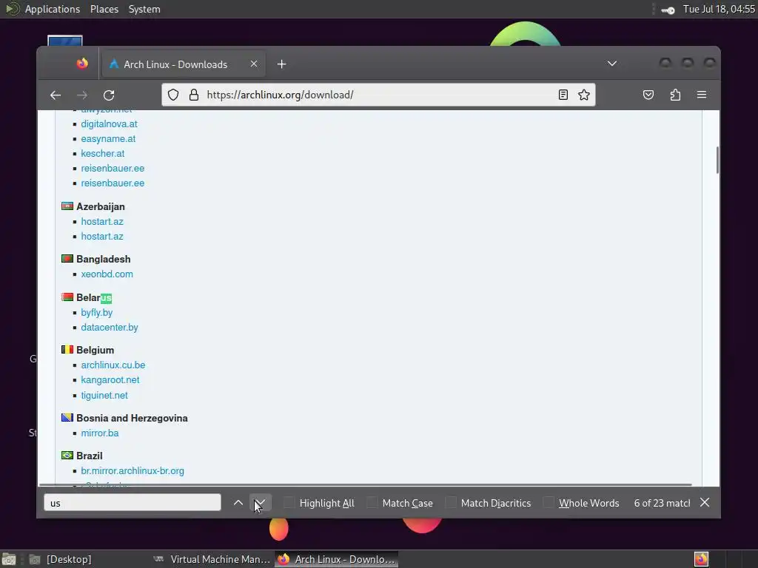Image resolution: width=758 pixels, height=568 pixels.
Task: Click the Bosnia and Herzegovina heading
Action: point(132,419)
